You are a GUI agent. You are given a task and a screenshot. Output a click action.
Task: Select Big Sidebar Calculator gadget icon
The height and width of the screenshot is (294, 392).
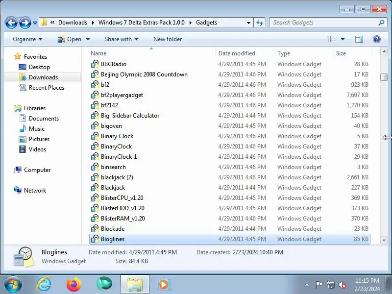tap(95, 115)
